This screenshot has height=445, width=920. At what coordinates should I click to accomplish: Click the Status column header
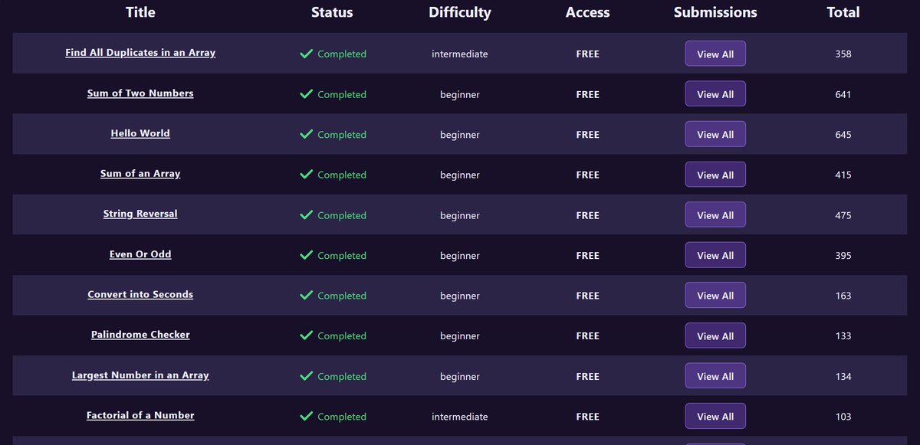(x=332, y=12)
